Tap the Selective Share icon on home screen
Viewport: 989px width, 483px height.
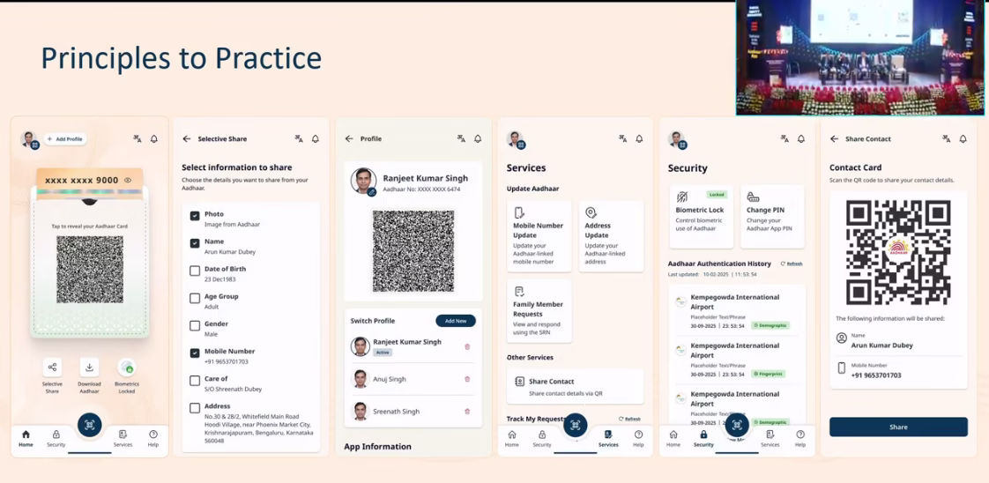pos(52,368)
